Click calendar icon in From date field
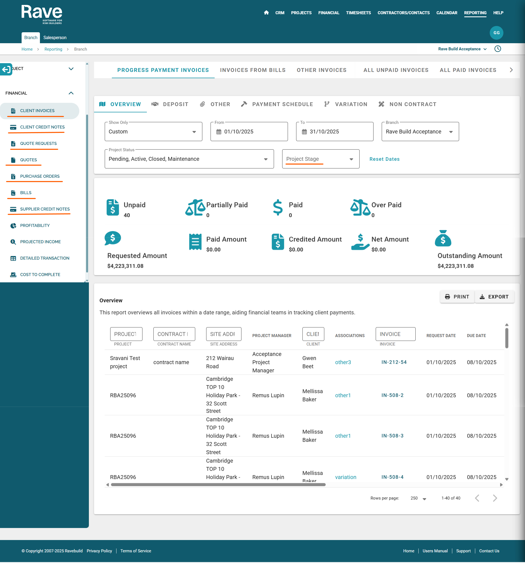The image size is (525, 563). tap(218, 132)
